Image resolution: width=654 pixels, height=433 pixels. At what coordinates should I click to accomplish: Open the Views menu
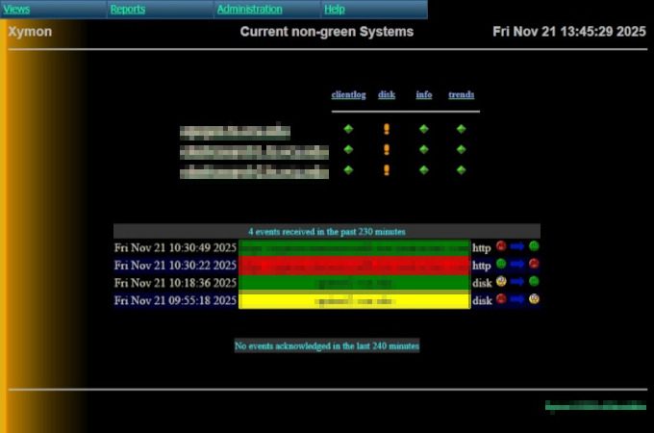(x=16, y=10)
